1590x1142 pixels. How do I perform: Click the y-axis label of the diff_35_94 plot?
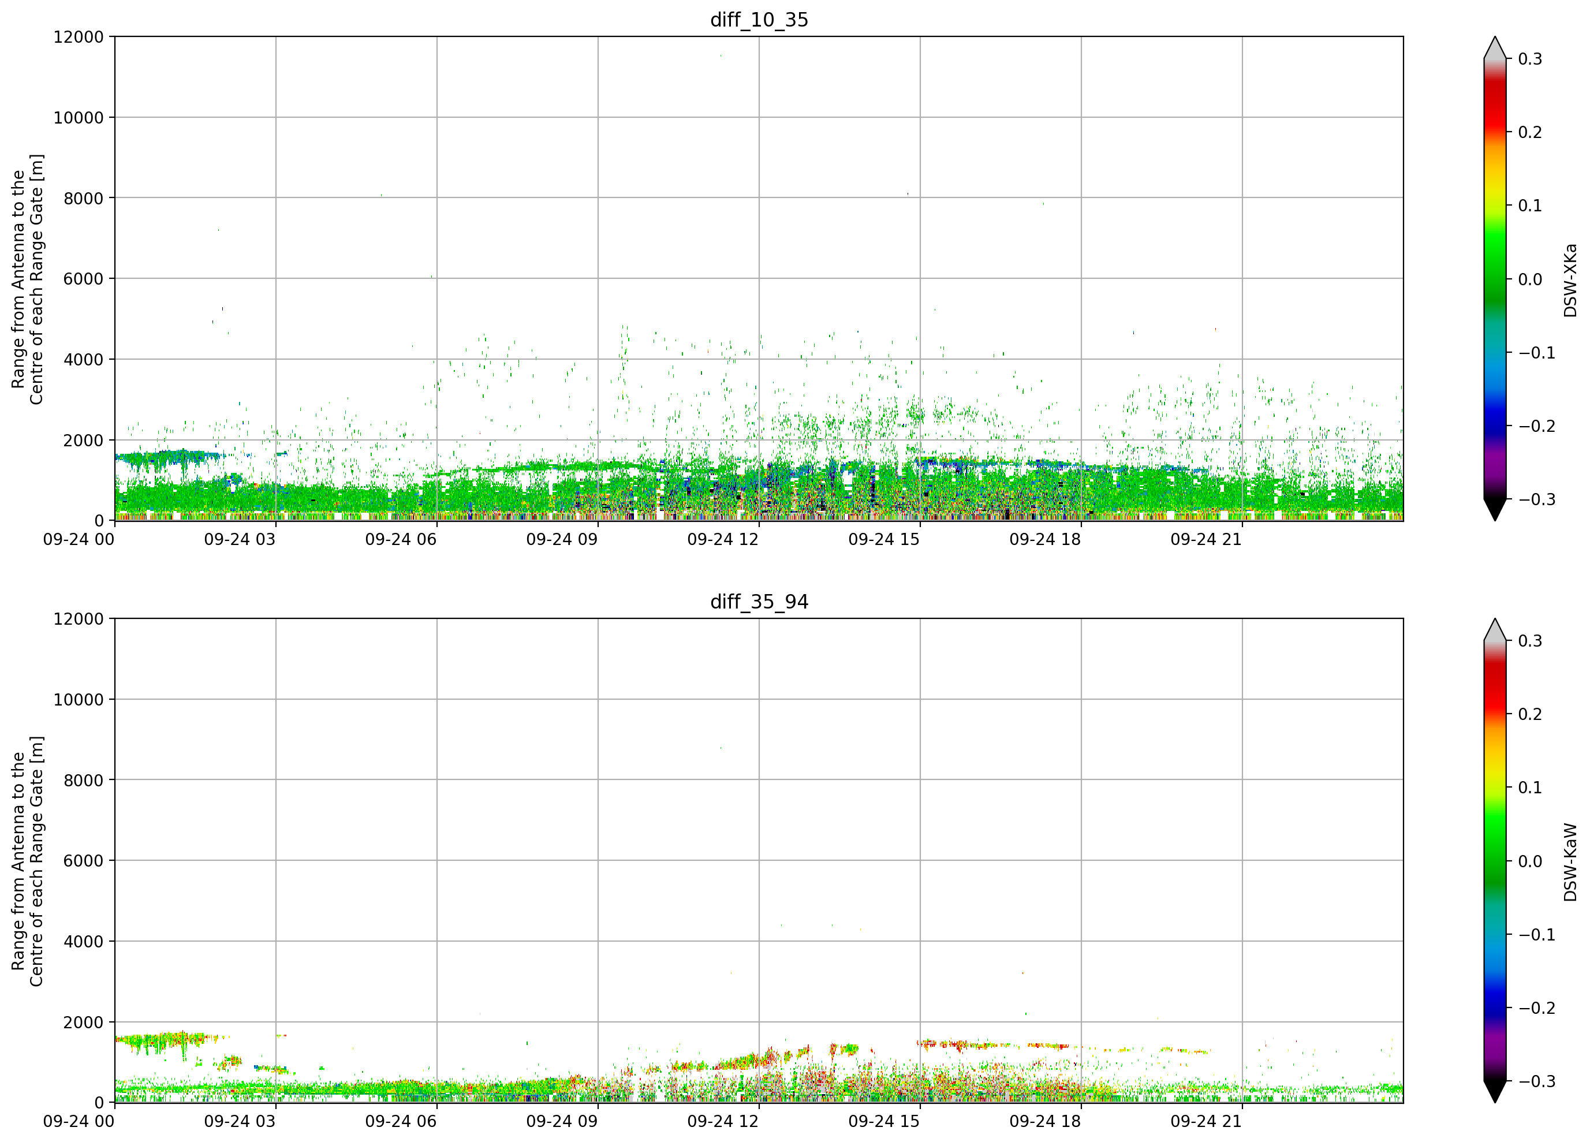coord(27,861)
